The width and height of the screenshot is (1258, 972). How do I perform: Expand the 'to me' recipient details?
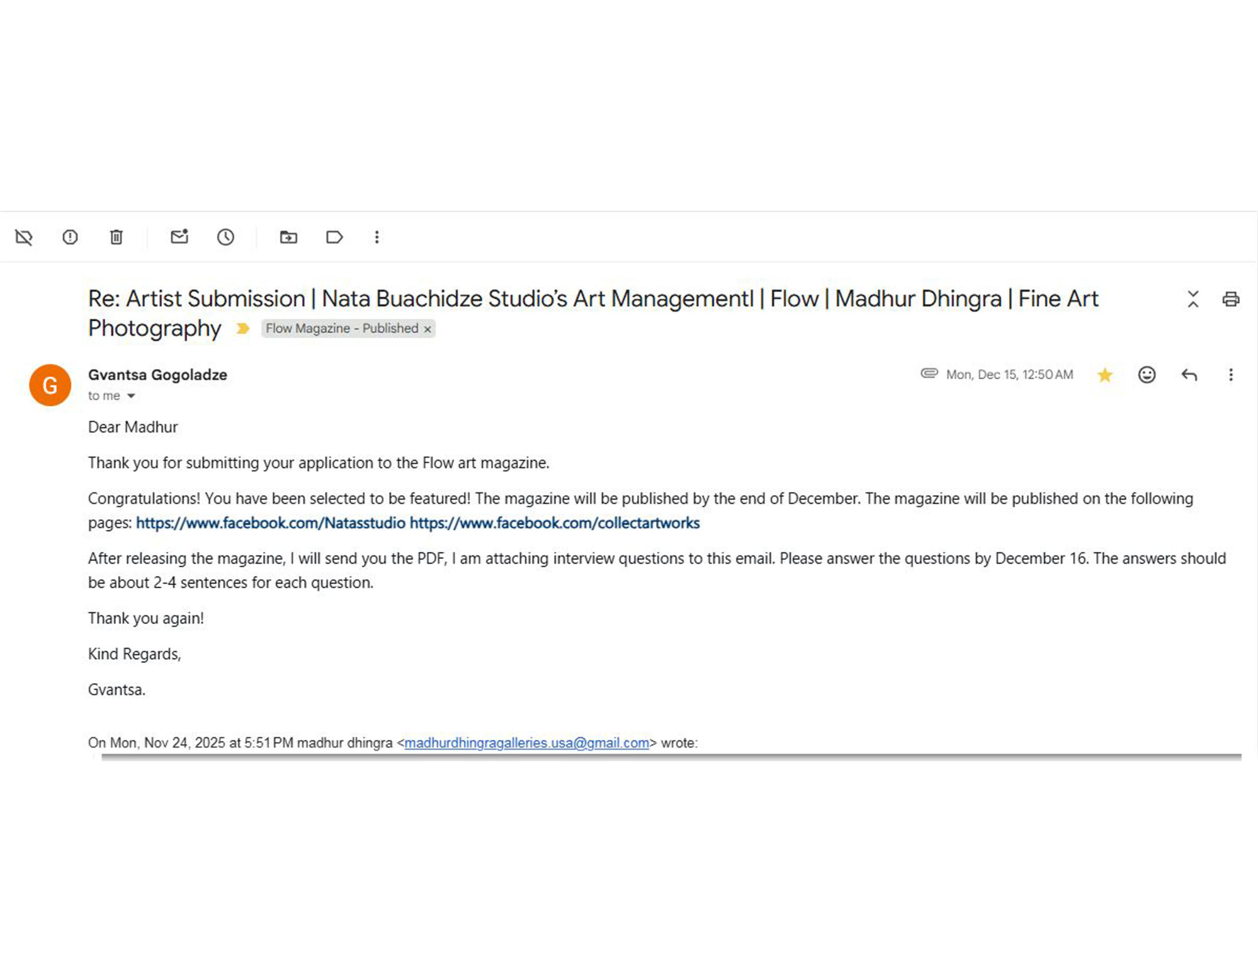(x=131, y=396)
